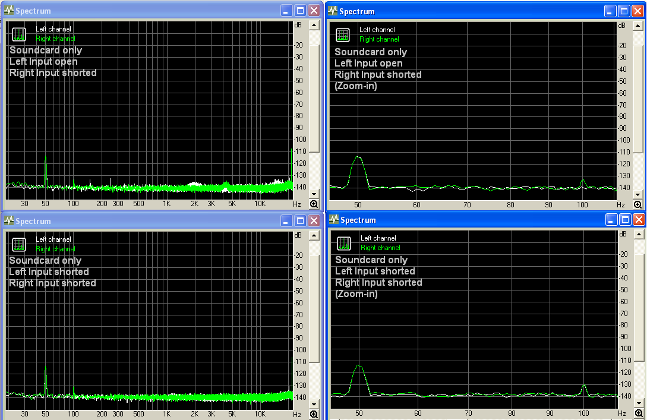Click Spectrum title bar app icon of 'Left Input open' full-range window
Viewport: 647px width, 420px height.
pyautogui.click(x=9, y=10)
